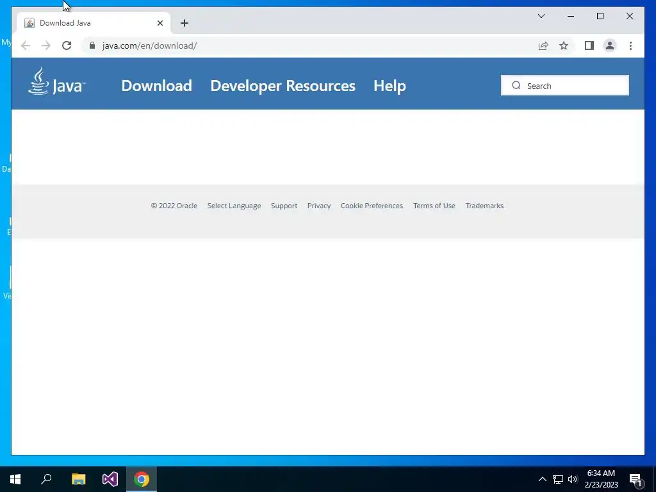This screenshot has width=656, height=492.
Task: Show hidden system tray icons
Action: click(542, 479)
